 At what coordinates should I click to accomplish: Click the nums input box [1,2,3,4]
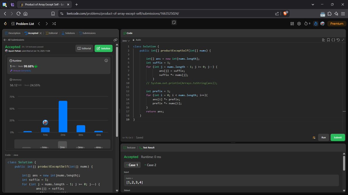(231, 180)
